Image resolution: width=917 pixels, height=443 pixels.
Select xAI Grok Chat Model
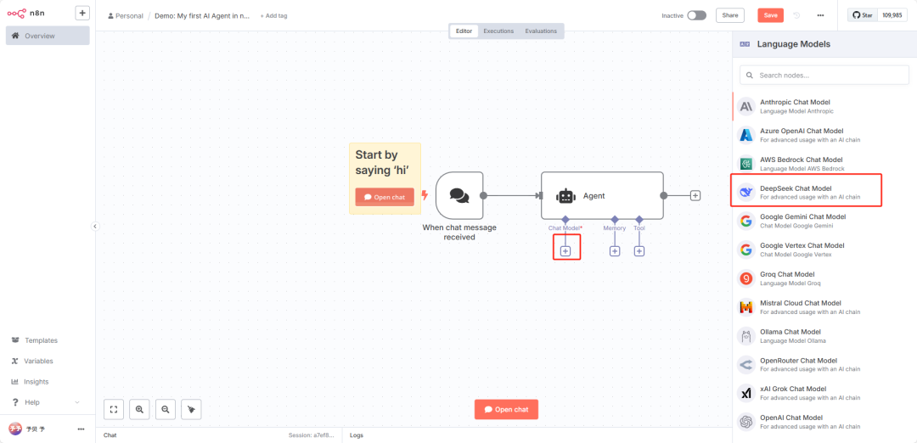pyautogui.click(x=824, y=393)
